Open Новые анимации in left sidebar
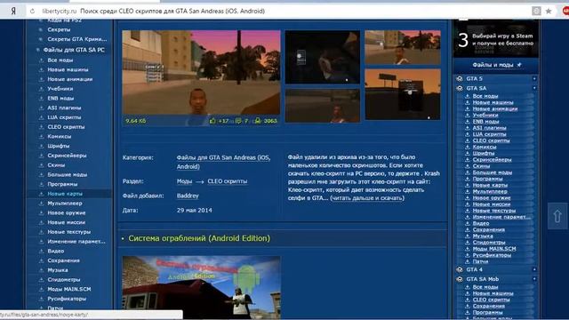 [70, 79]
